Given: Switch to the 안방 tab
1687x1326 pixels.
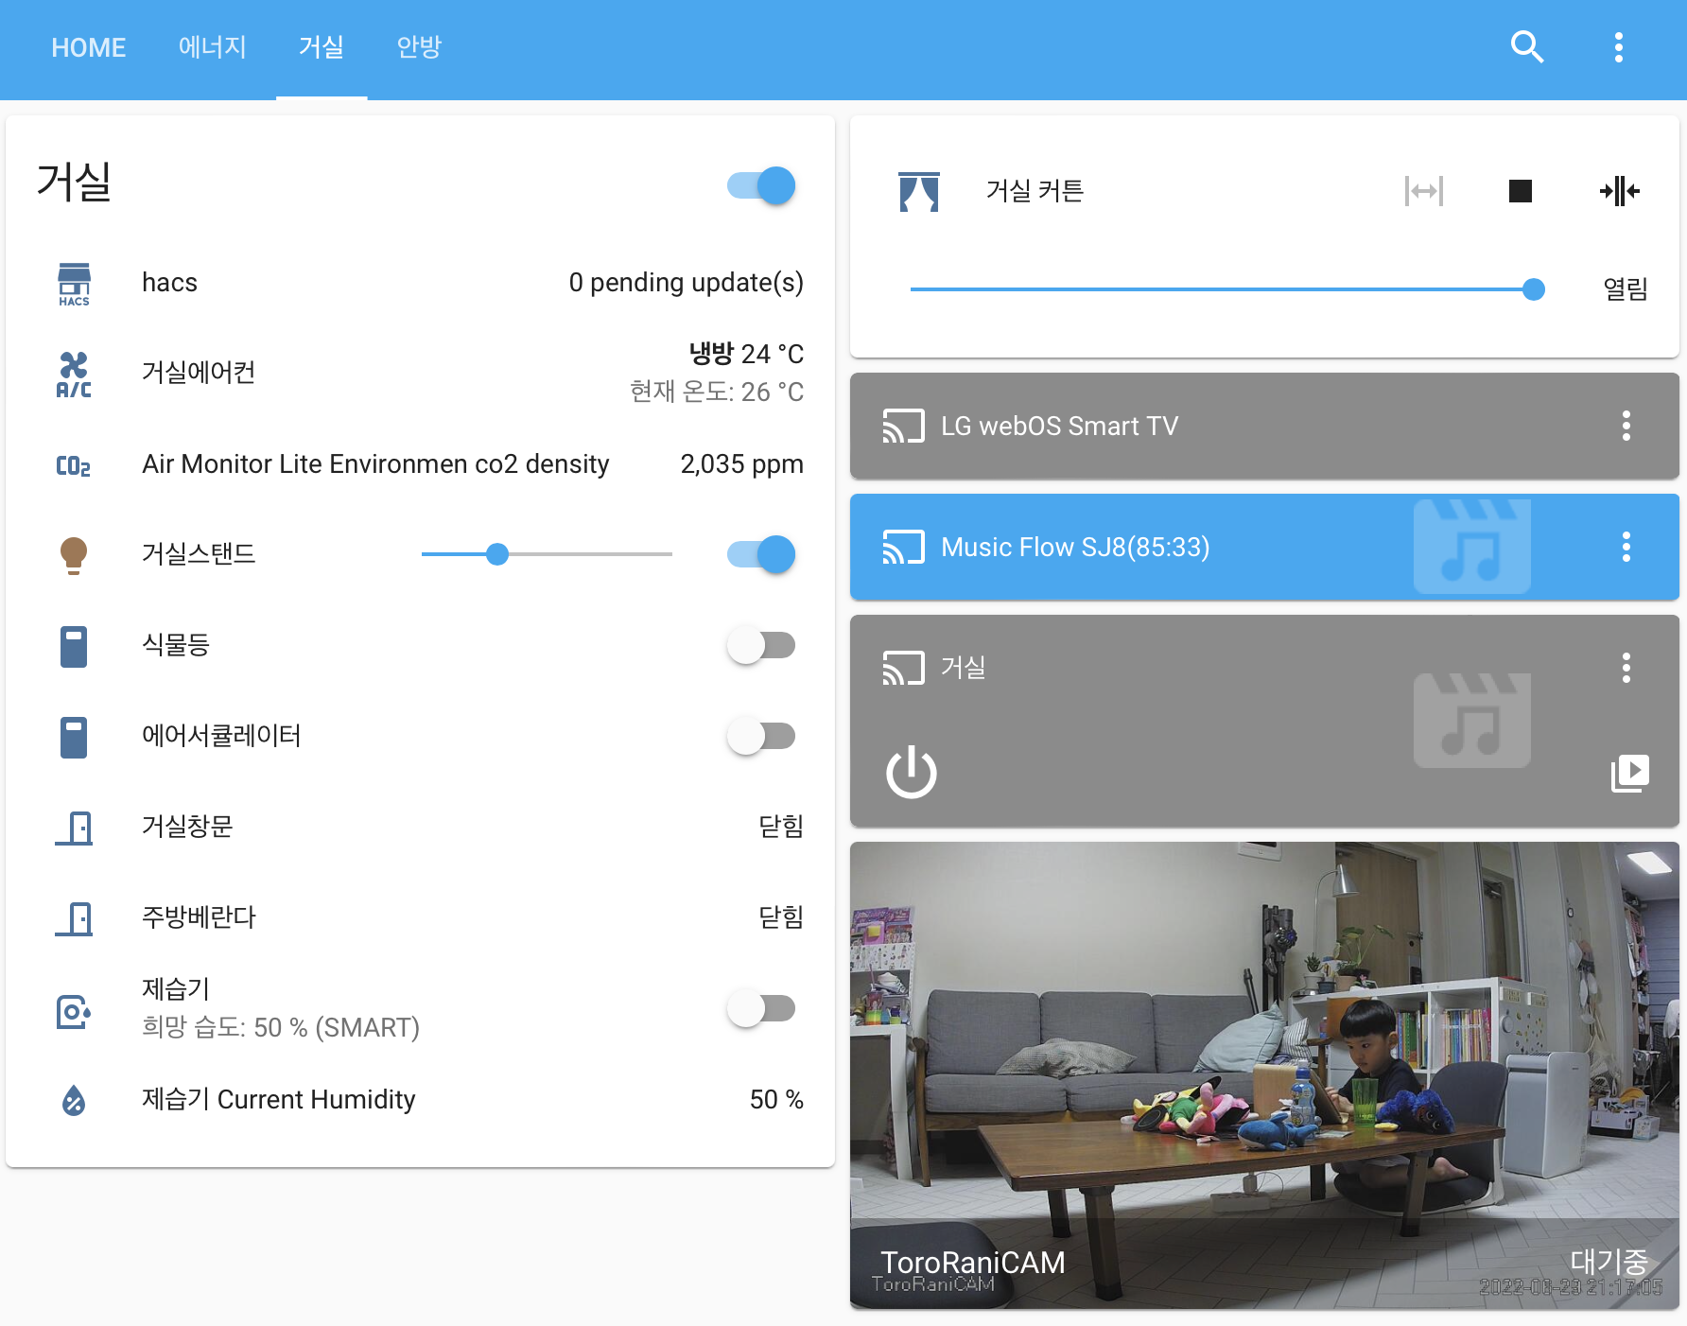Looking at the screenshot, I should tap(419, 47).
